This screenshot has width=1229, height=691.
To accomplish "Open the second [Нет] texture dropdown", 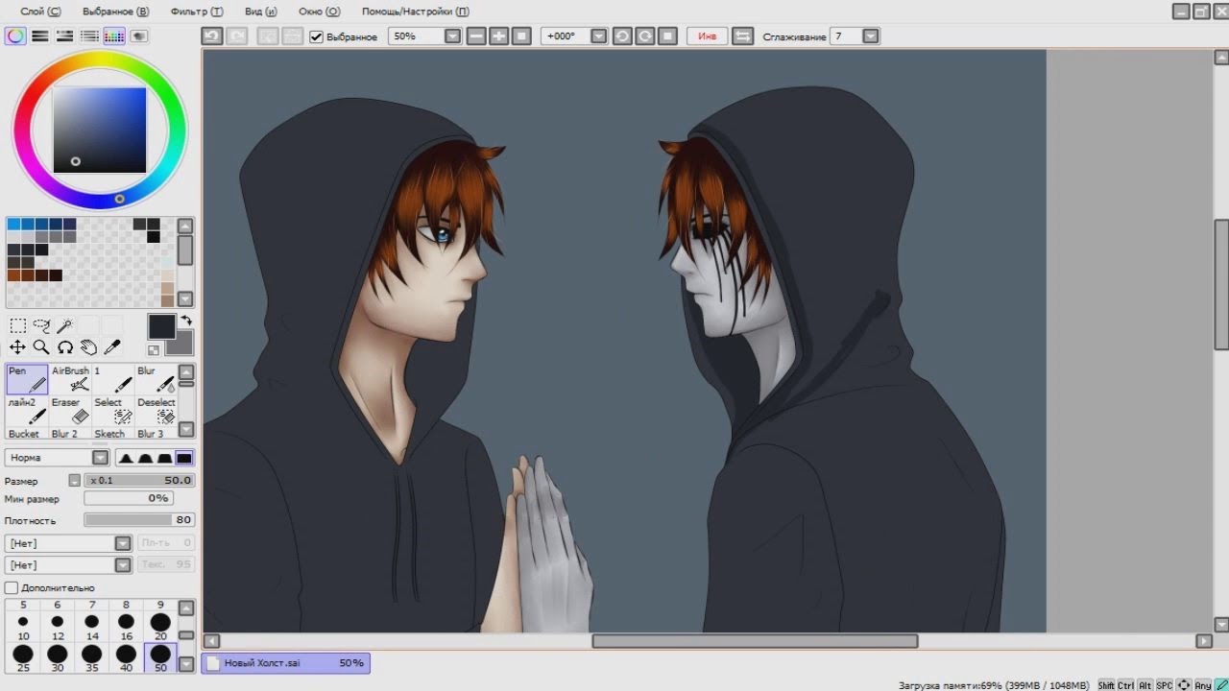I will (123, 565).
